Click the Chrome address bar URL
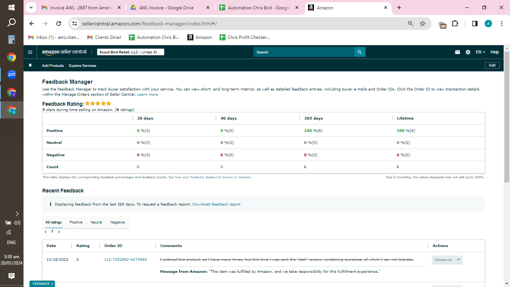The height and width of the screenshot is (287, 510). (149, 24)
